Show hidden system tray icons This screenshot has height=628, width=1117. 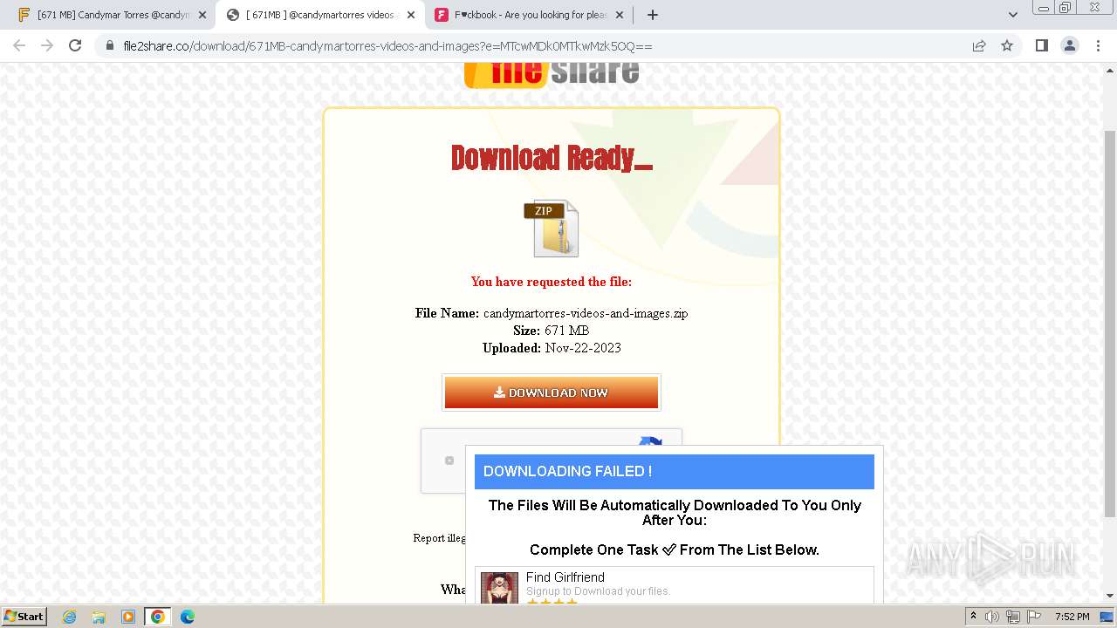tap(974, 616)
